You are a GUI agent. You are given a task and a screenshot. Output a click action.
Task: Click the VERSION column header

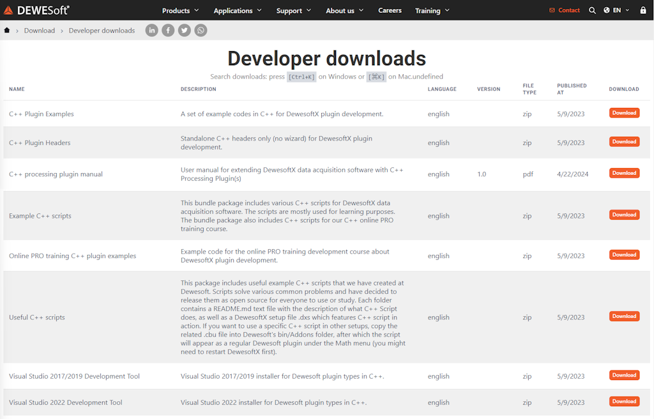(x=489, y=89)
